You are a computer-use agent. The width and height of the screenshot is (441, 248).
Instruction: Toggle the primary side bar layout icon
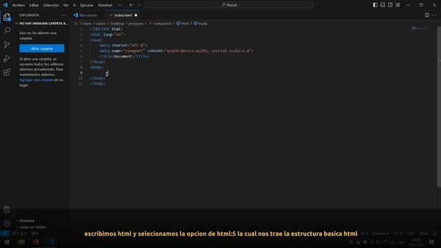pos(375,5)
